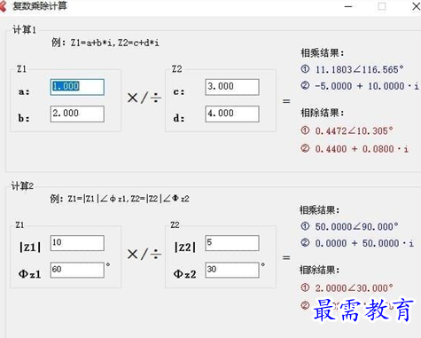Screen dimensions: 421x338
Task: Click the app icon in the title bar
Action: [3, 6]
